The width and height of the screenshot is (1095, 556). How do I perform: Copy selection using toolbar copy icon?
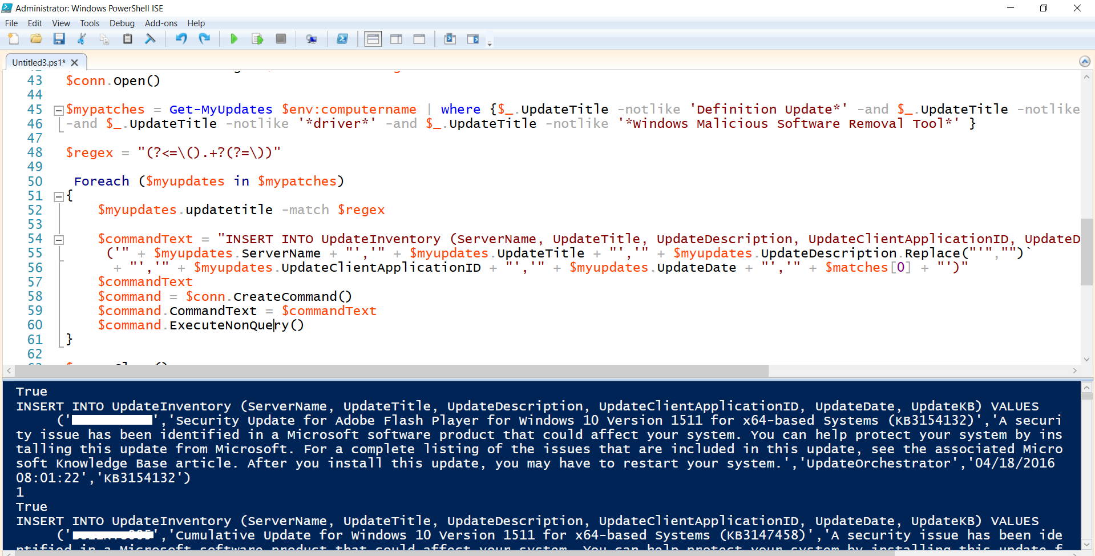[104, 39]
